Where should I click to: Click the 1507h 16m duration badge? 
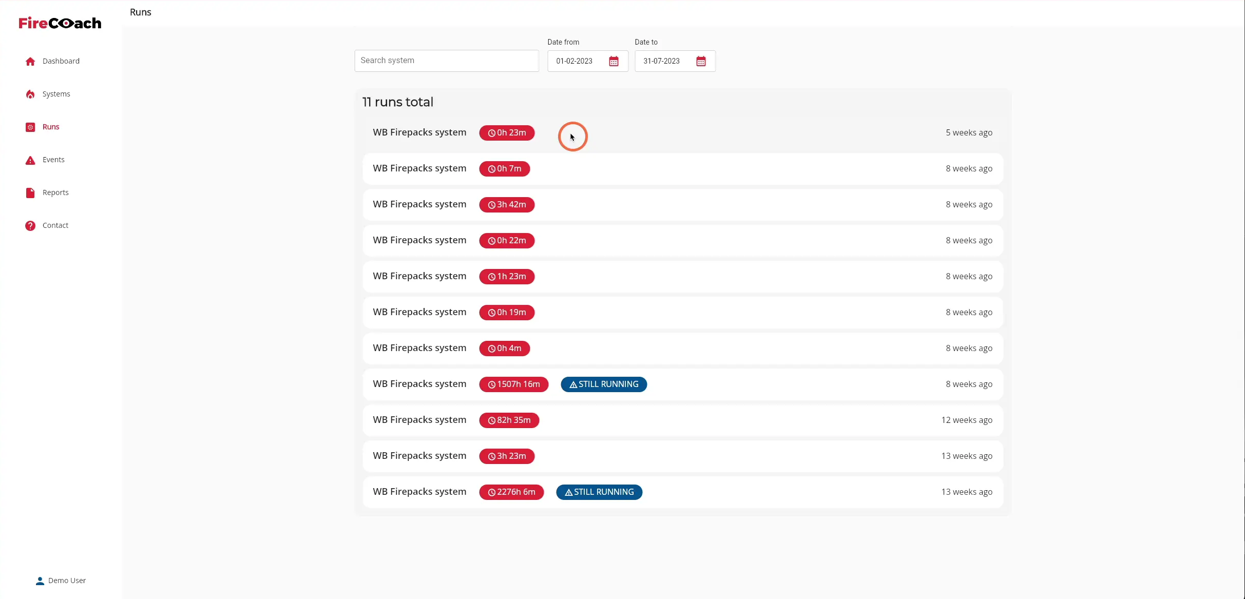514,384
